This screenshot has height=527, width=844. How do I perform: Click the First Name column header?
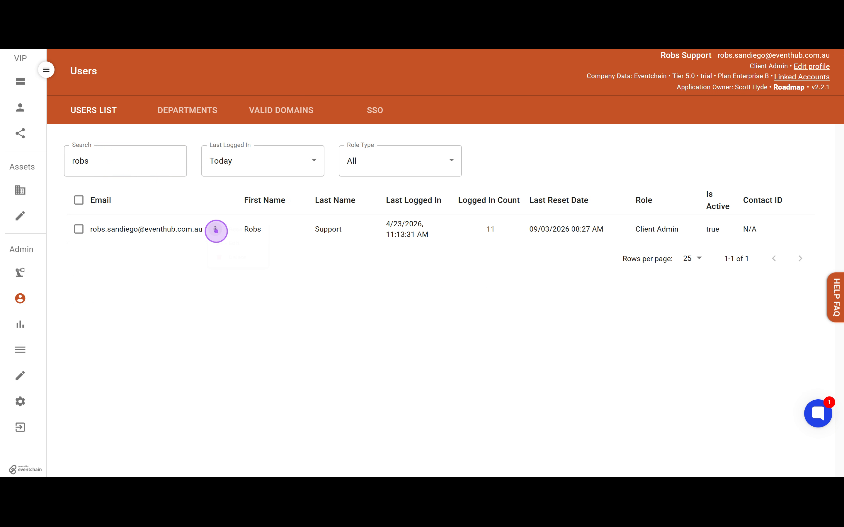coord(264,200)
